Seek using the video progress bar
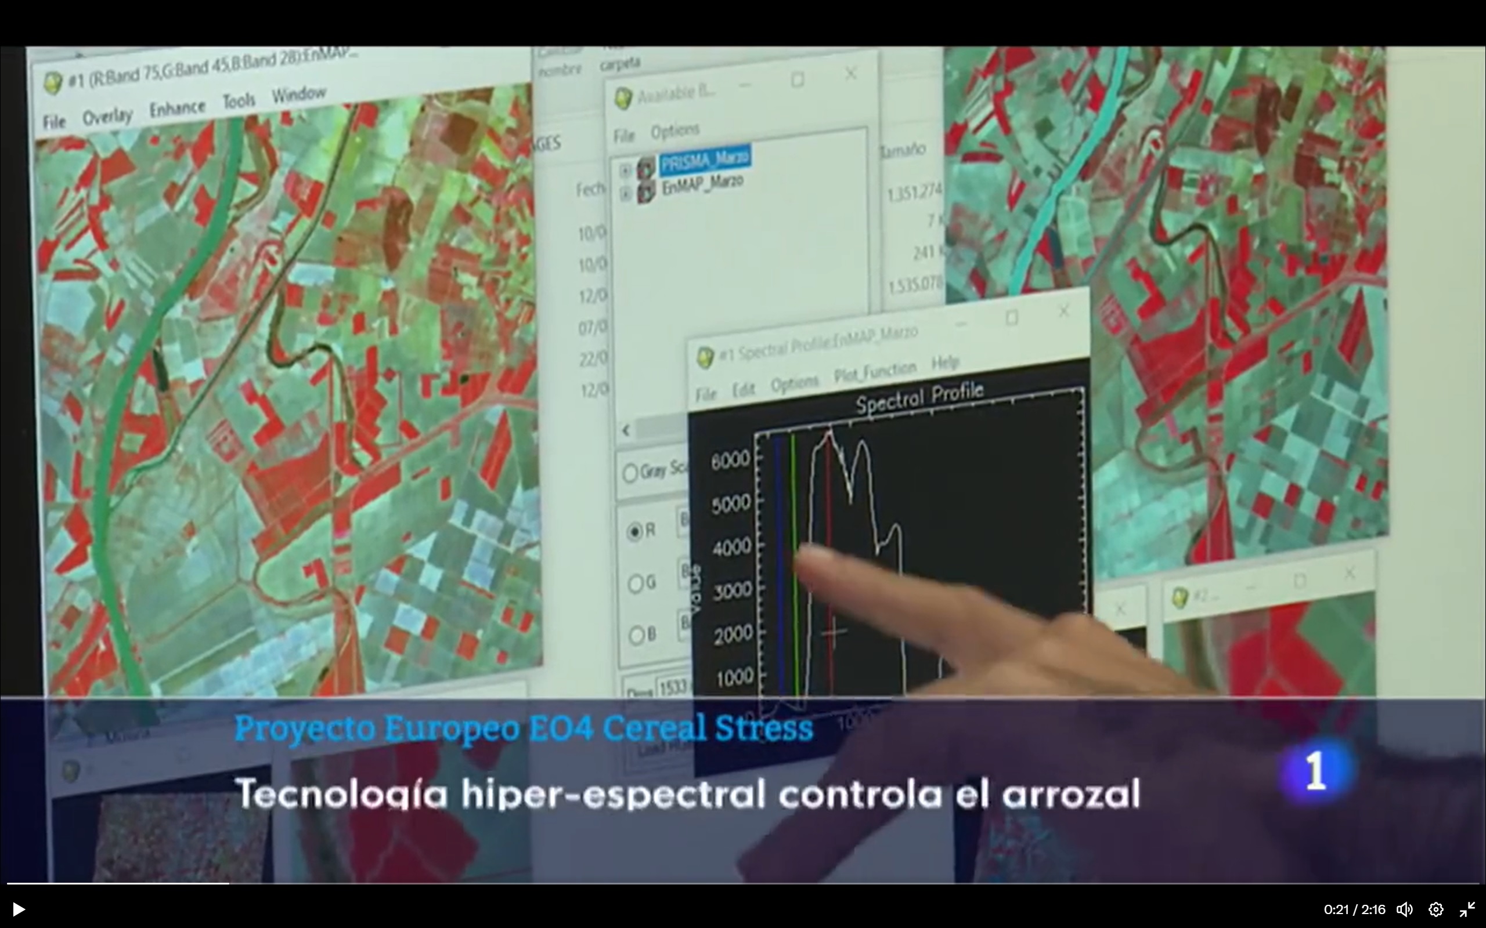 [x=743, y=883]
